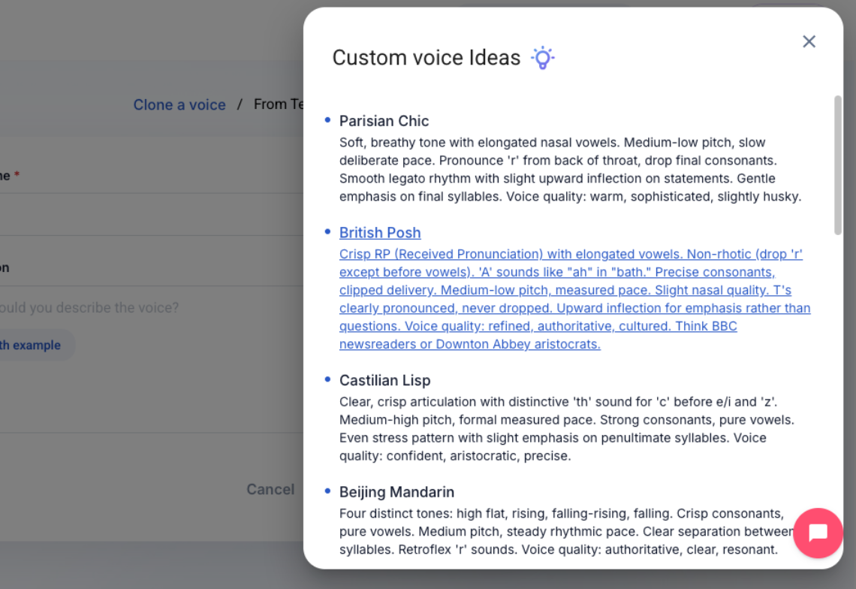Image resolution: width=856 pixels, height=589 pixels.
Task: Click the From Text breadcrumb item
Action: point(279,104)
